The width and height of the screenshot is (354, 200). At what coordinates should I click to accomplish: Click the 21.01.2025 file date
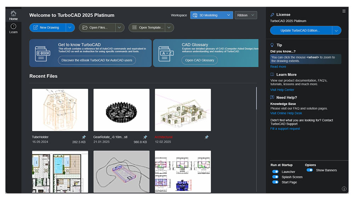101,142
